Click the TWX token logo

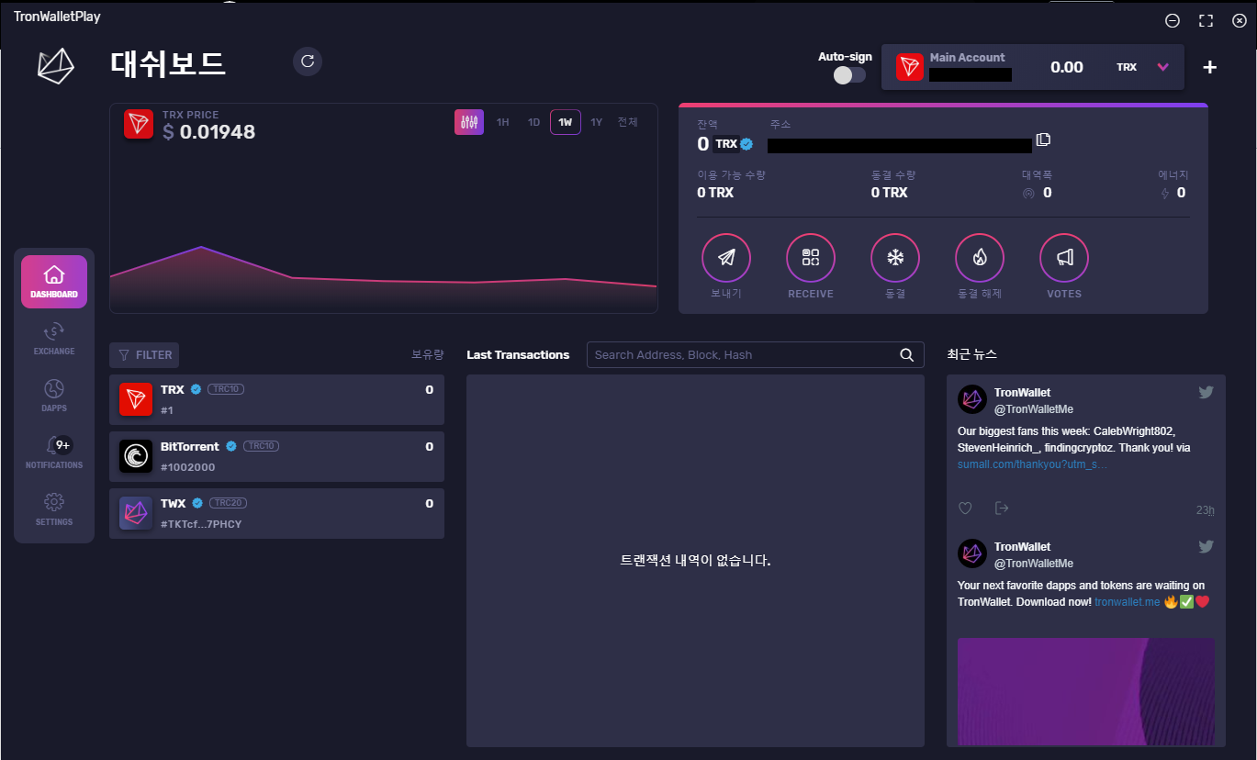pos(136,513)
